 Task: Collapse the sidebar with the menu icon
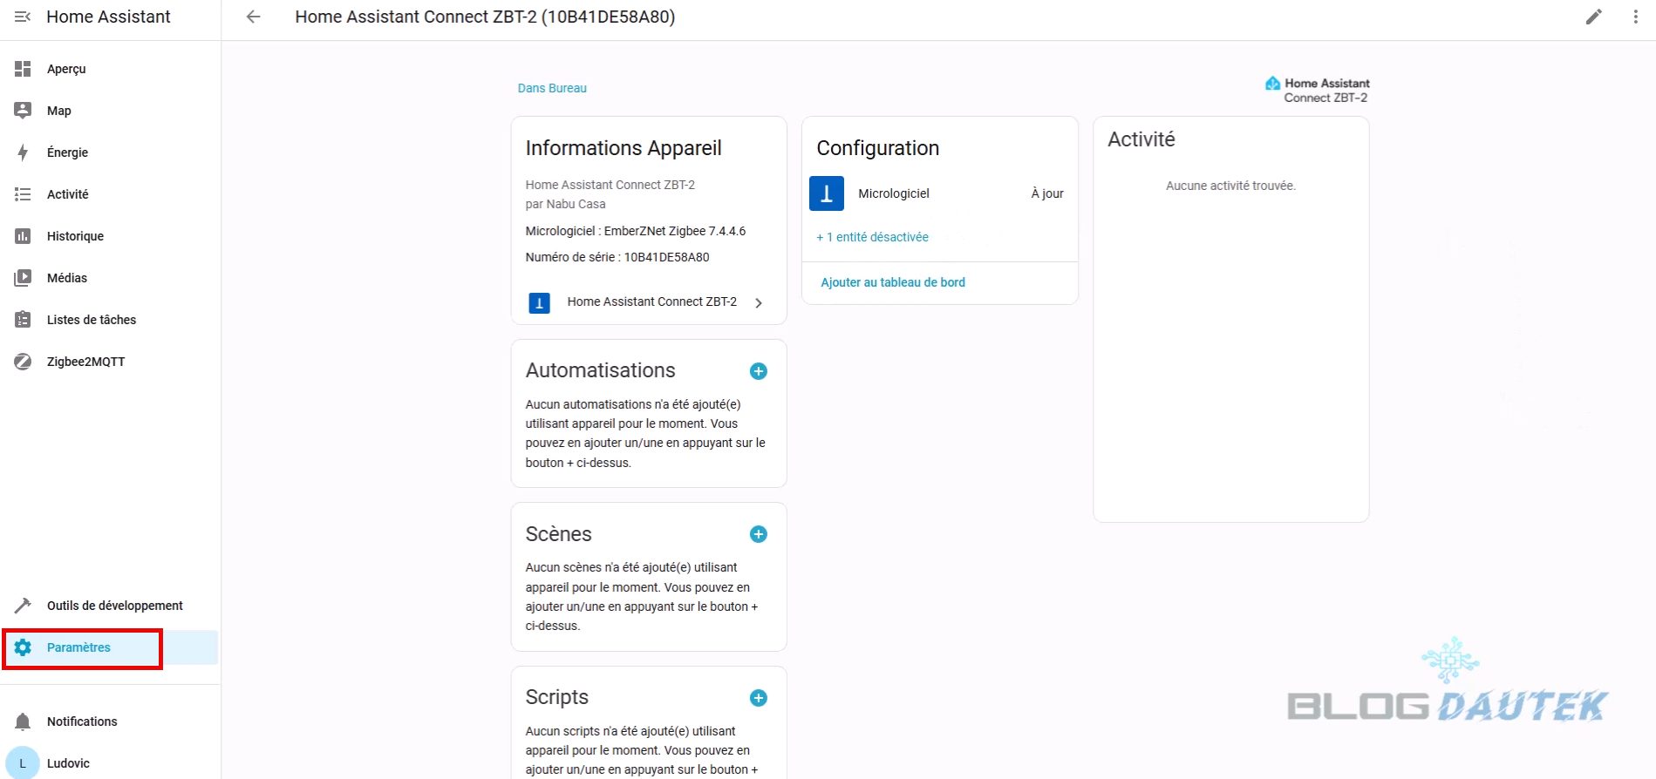coord(23,17)
